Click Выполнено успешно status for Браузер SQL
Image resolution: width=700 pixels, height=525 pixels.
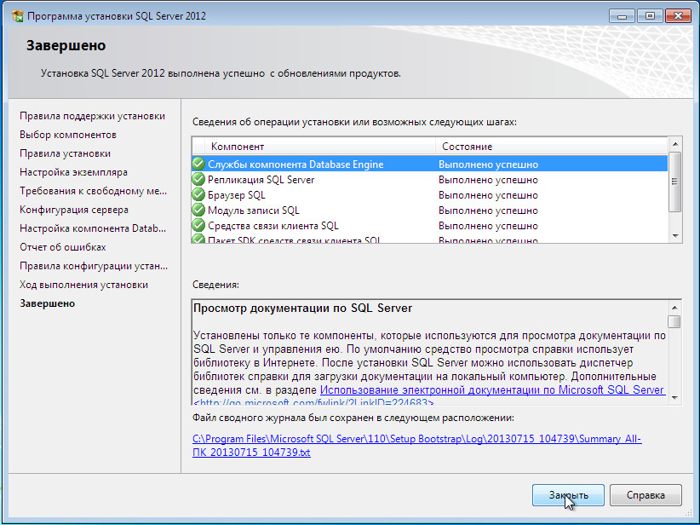tap(488, 195)
